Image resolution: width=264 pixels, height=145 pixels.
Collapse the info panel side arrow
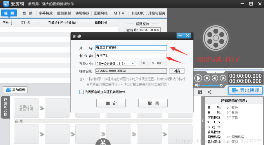tap(202, 120)
